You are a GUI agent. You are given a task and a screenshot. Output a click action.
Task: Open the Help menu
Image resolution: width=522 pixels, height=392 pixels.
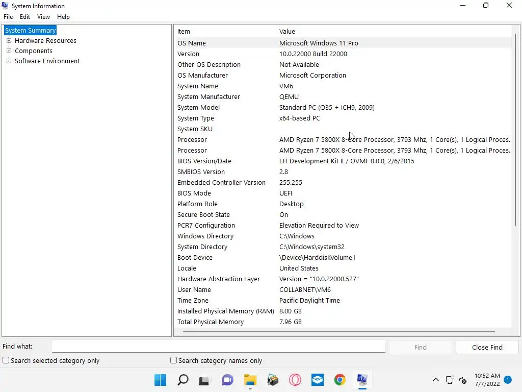tap(63, 17)
